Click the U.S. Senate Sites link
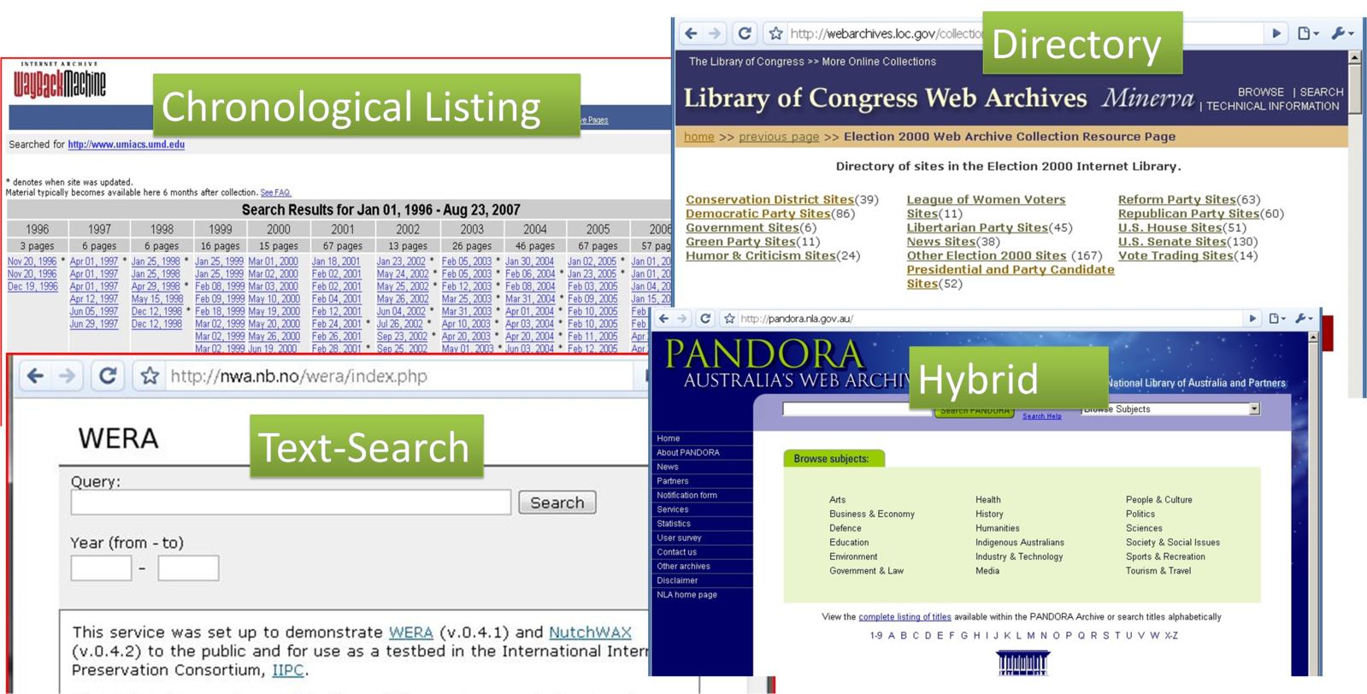The image size is (1367, 694). tap(1171, 242)
